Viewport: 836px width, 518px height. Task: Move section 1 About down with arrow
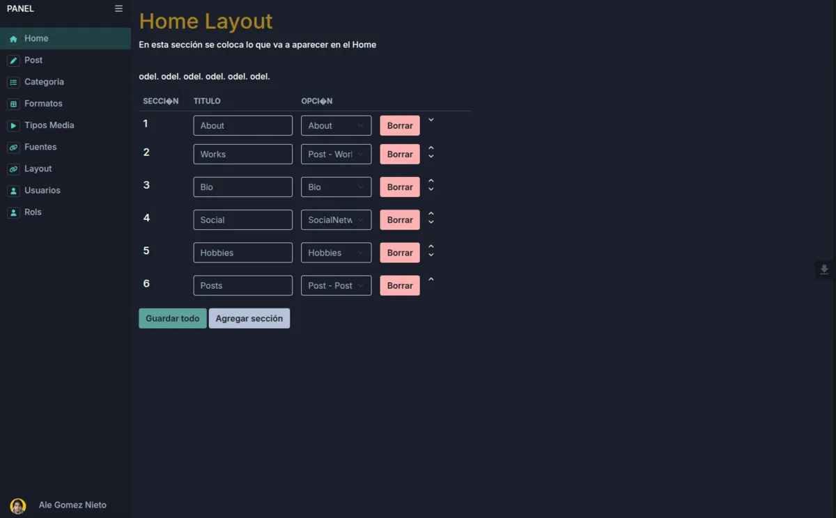point(431,120)
